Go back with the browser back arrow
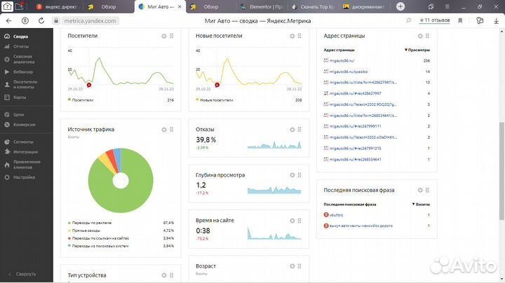The image size is (505, 283). pos(8,20)
